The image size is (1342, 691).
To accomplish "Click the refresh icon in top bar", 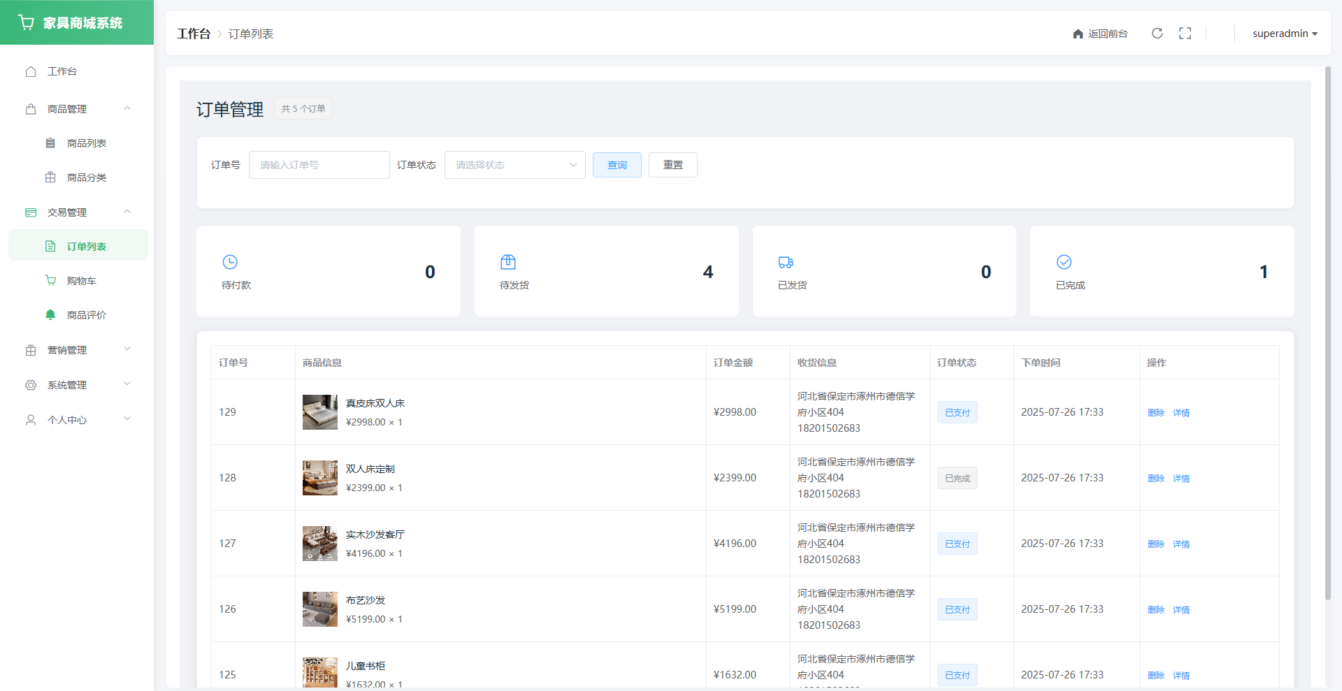I will pyautogui.click(x=1157, y=33).
